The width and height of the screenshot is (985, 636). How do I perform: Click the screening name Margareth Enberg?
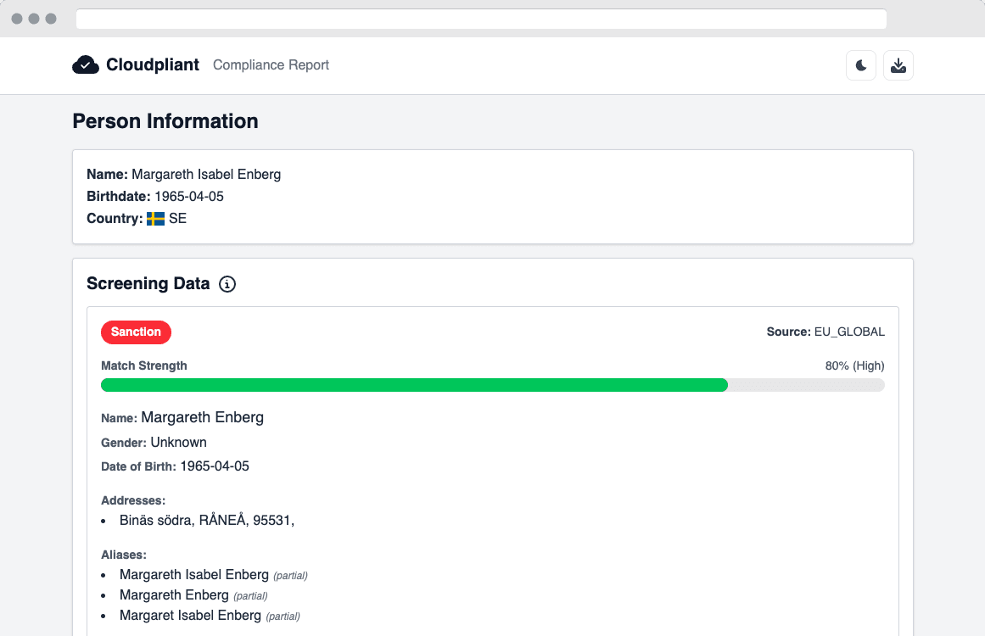[x=202, y=417]
